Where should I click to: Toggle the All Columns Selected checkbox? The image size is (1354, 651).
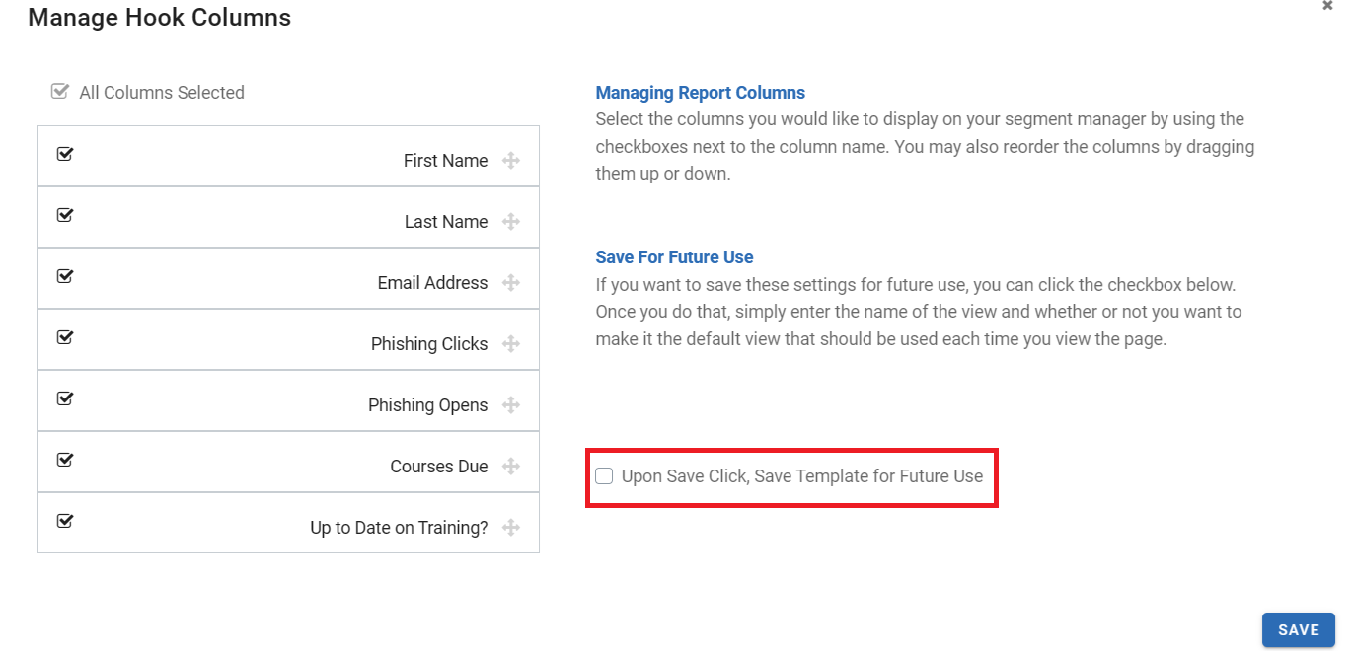pyautogui.click(x=60, y=92)
